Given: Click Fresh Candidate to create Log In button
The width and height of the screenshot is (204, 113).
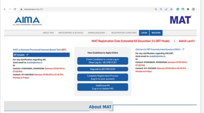Looking at the screenshot, I should click(103, 61).
